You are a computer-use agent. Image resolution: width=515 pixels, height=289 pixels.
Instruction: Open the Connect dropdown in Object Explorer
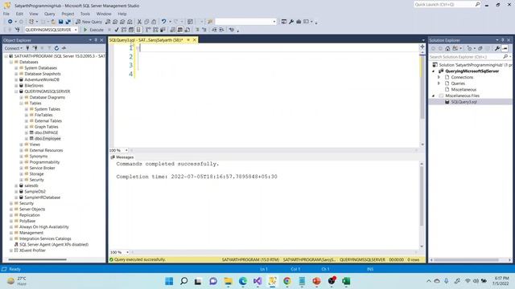14,48
